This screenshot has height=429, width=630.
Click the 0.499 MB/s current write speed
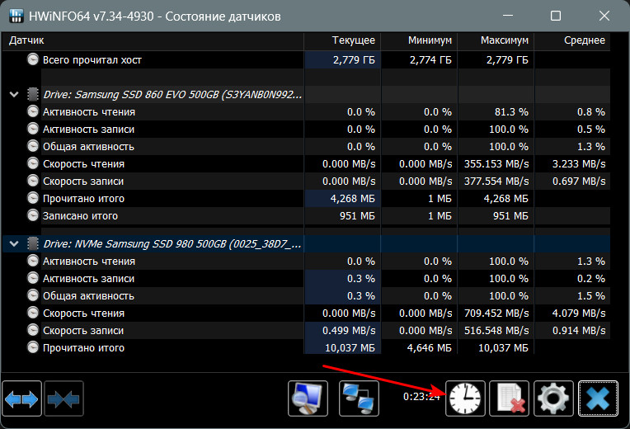349,331
